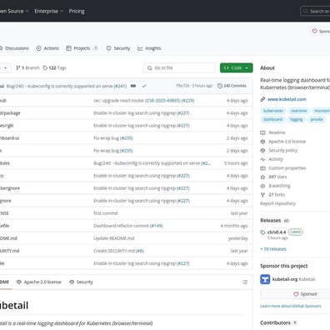
Task: Click Report repository link
Action: [x=277, y=203]
